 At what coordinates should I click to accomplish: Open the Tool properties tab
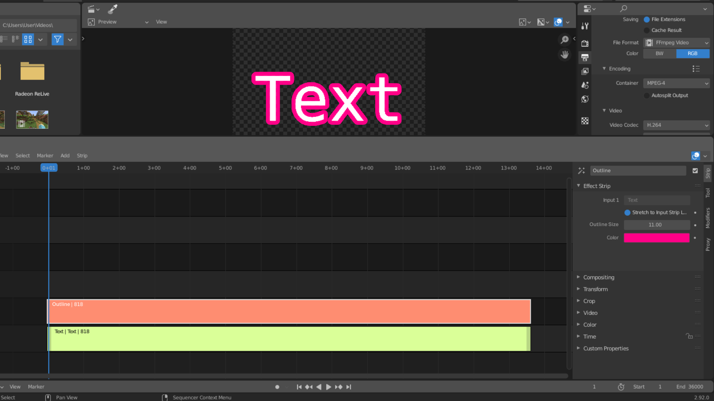pos(585,26)
